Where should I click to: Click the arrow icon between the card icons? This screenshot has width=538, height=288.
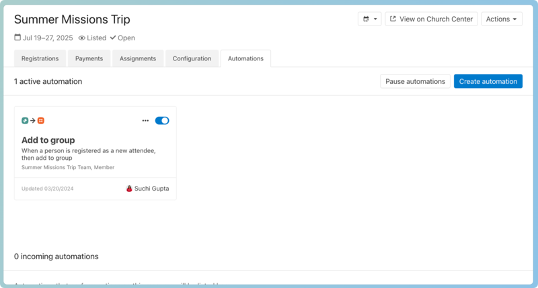[33, 121]
